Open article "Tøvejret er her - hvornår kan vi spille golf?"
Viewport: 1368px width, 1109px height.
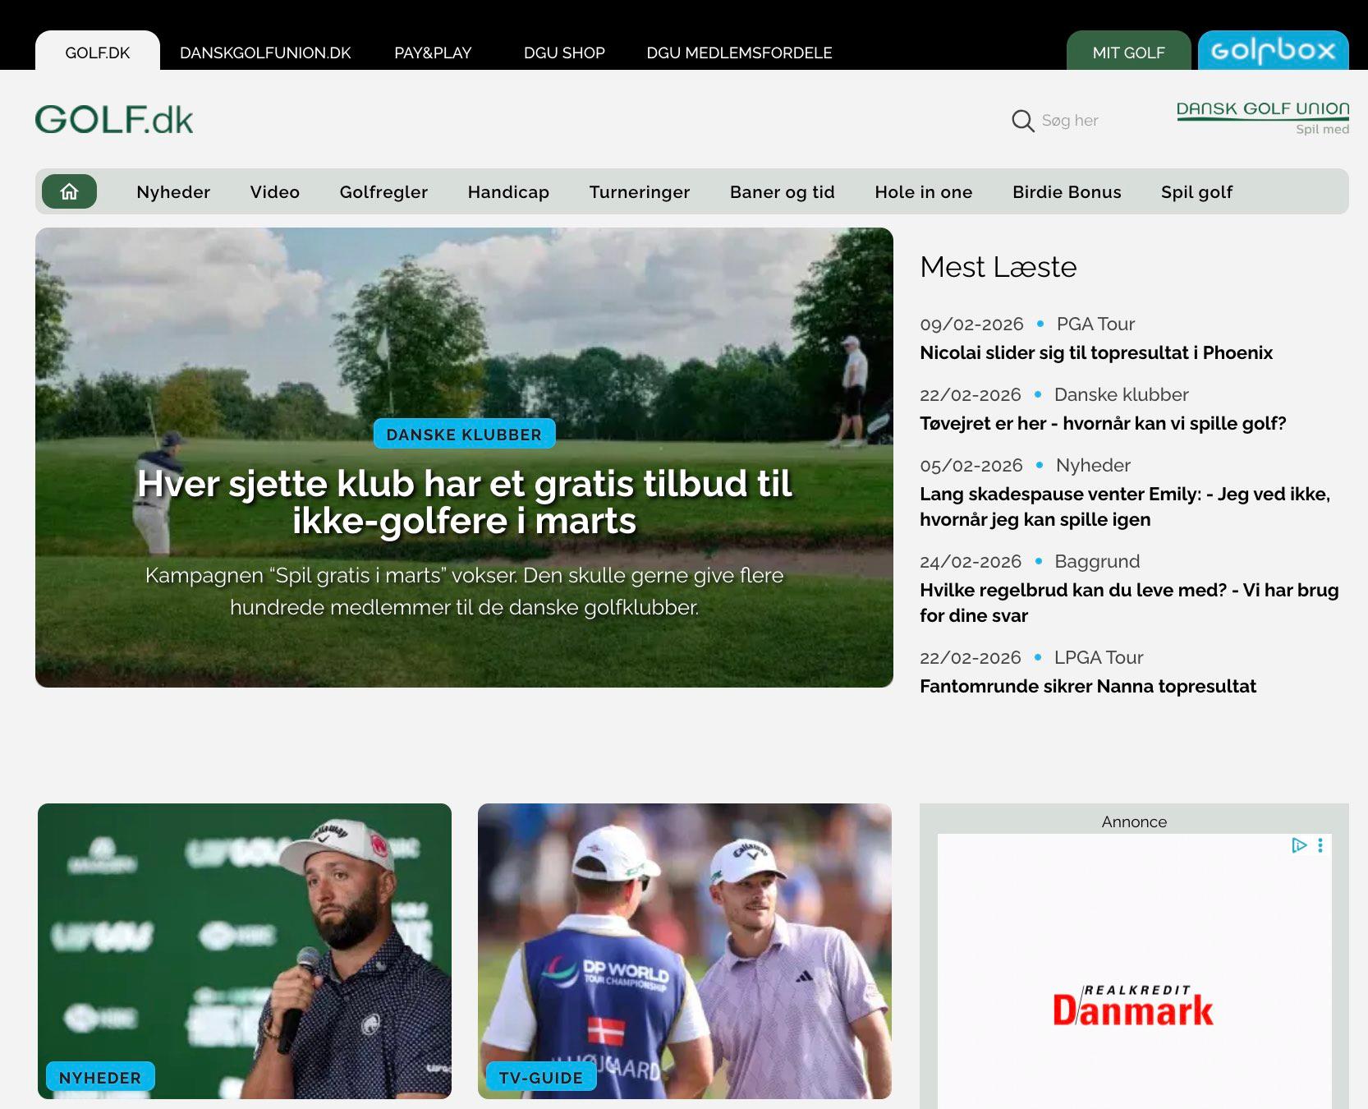pyautogui.click(x=1103, y=423)
